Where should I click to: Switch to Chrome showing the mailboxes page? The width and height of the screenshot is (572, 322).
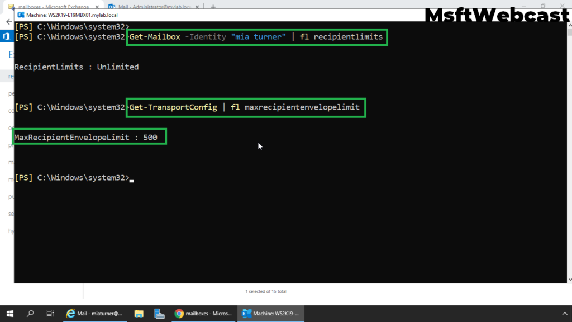204,314
